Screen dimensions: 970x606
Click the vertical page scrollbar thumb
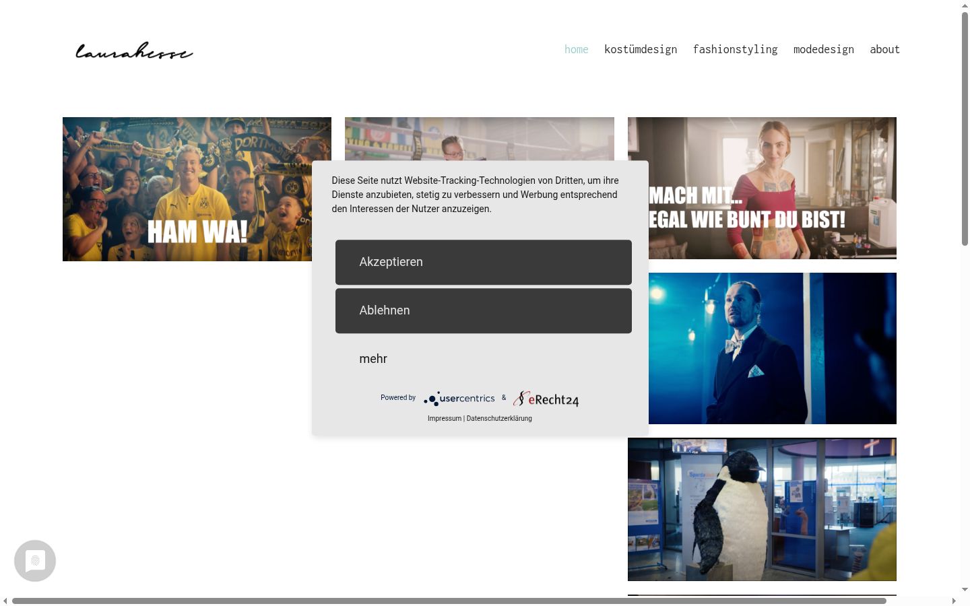[x=965, y=128]
